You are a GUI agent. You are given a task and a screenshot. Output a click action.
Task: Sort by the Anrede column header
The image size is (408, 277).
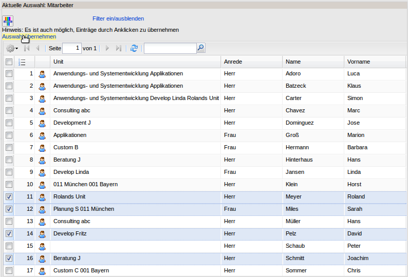(233, 62)
